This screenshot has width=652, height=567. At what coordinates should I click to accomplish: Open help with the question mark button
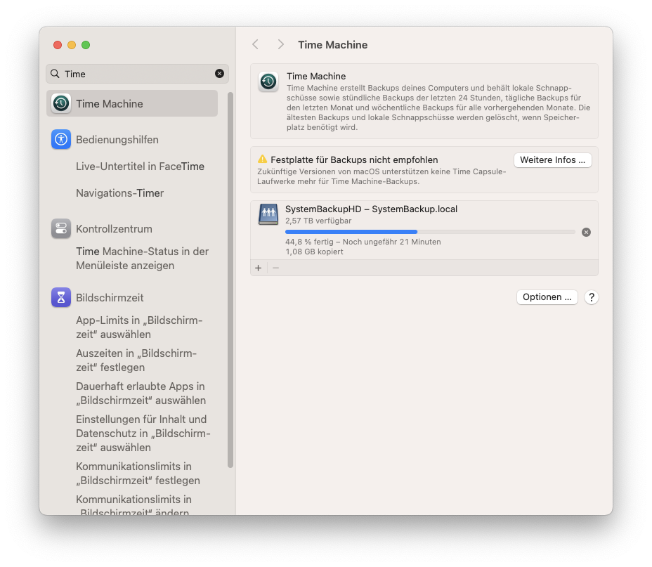[x=592, y=297]
